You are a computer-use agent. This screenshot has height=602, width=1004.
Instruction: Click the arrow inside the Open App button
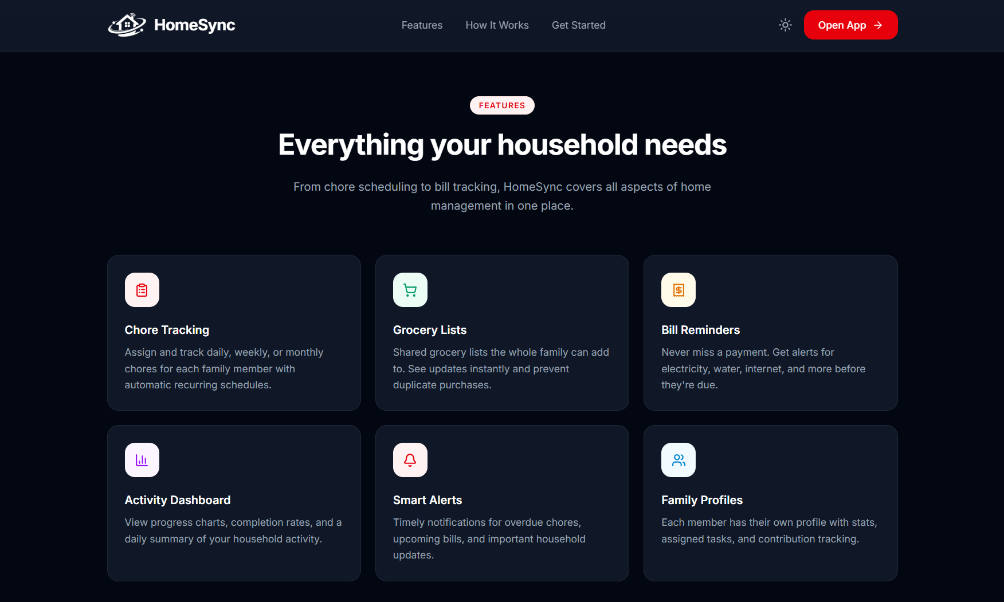[878, 25]
